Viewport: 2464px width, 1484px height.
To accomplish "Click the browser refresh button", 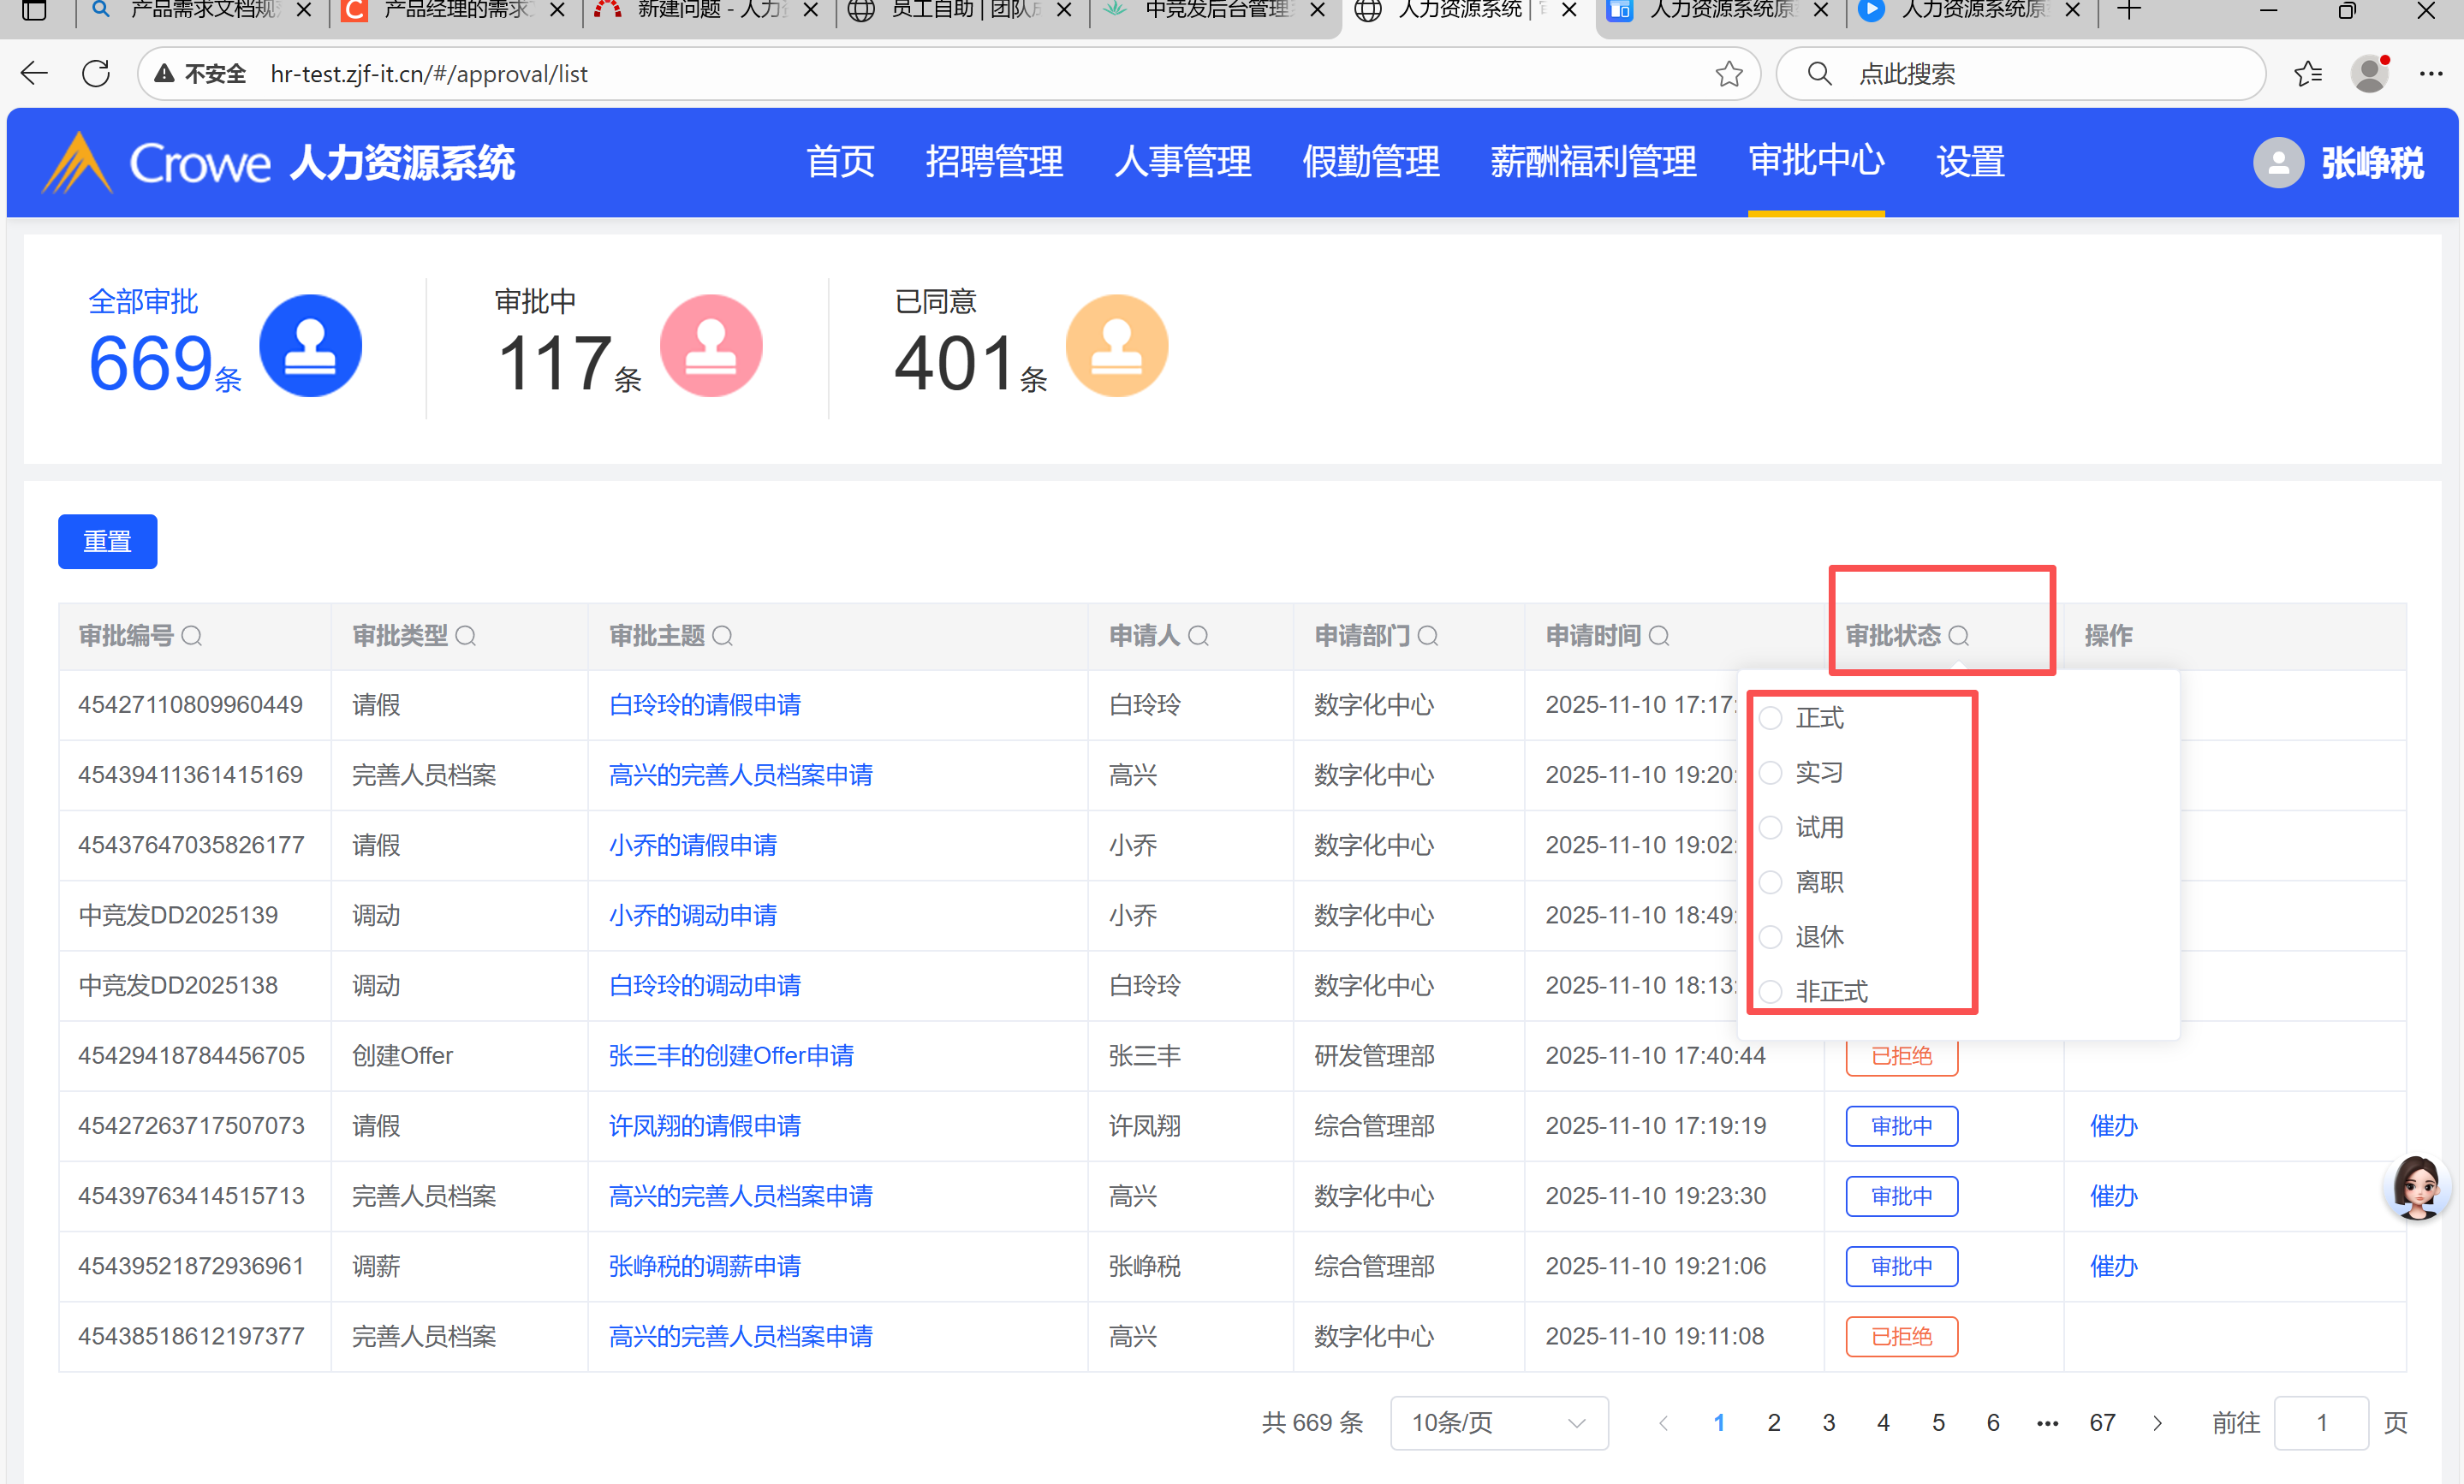I will coord(96,73).
